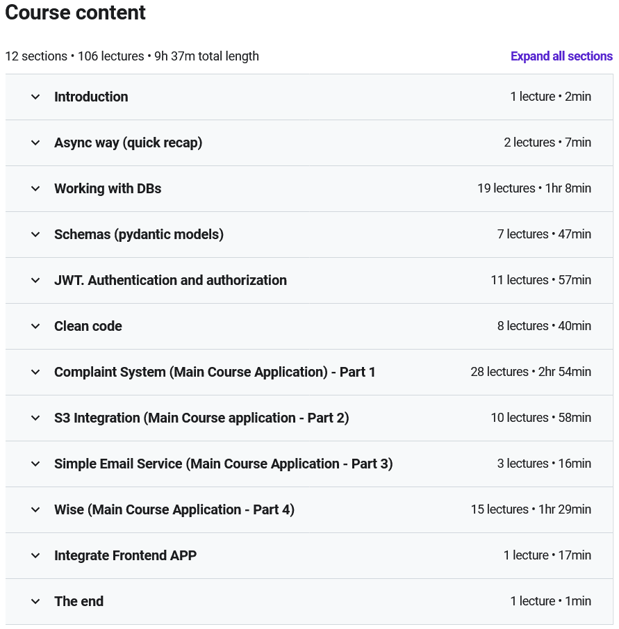Select the Clean code section heading

tap(88, 326)
